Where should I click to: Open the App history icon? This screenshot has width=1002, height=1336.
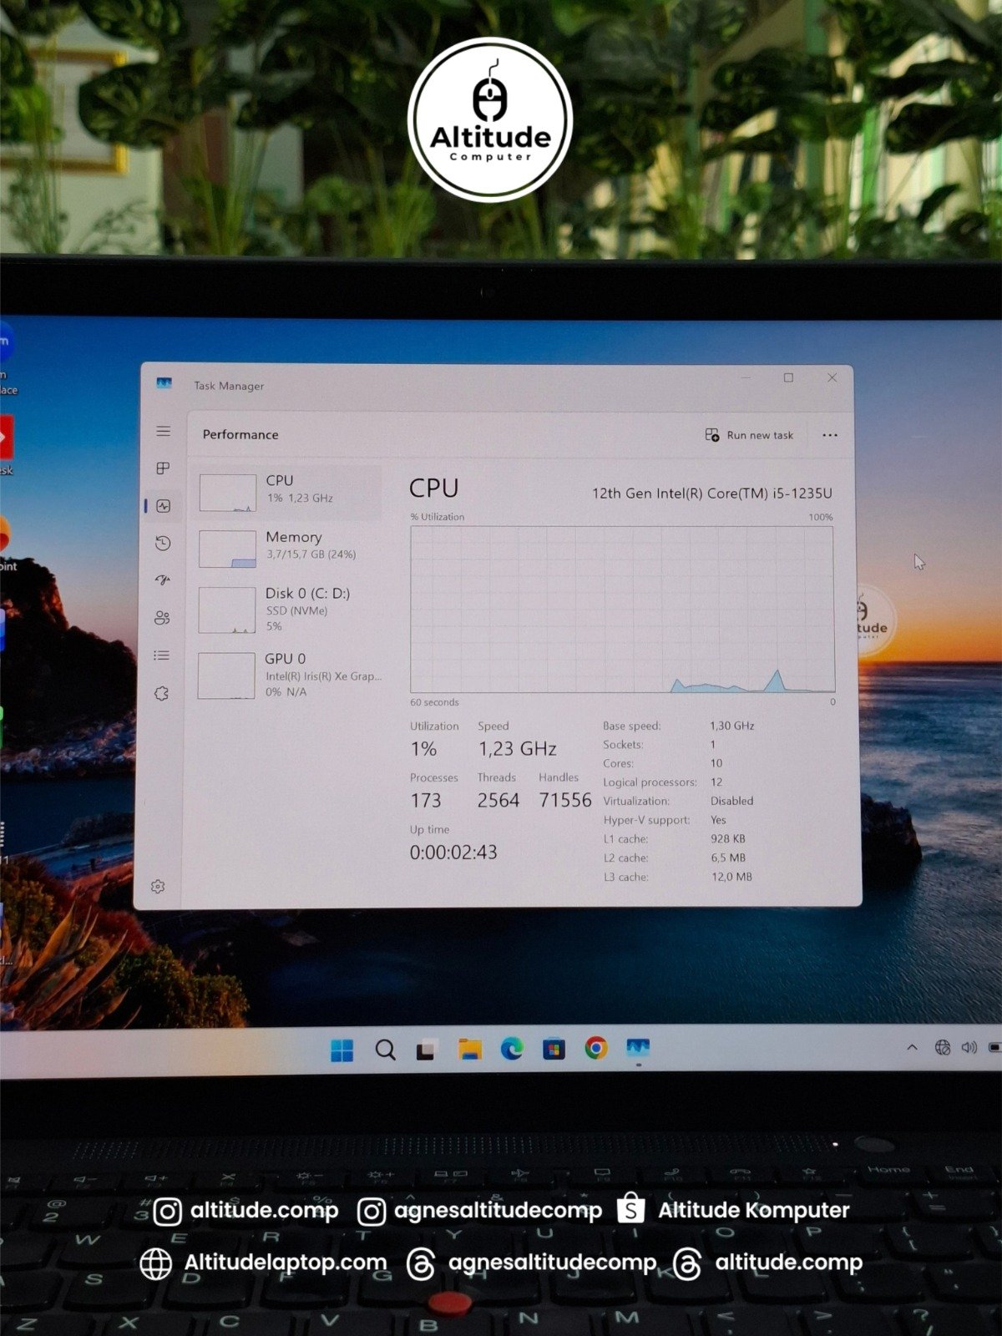click(163, 544)
